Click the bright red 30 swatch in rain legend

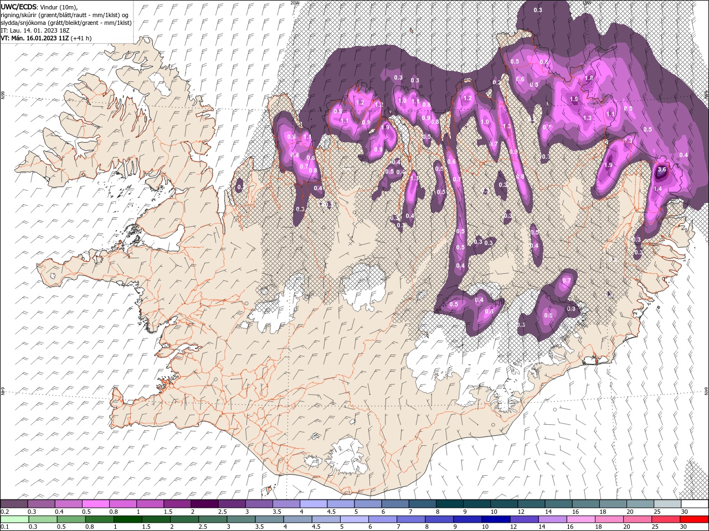pyautogui.click(x=694, y=519)
